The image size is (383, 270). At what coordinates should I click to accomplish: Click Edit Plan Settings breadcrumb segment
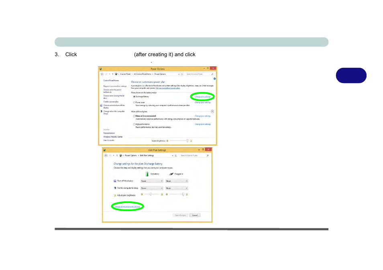point(147,156)
